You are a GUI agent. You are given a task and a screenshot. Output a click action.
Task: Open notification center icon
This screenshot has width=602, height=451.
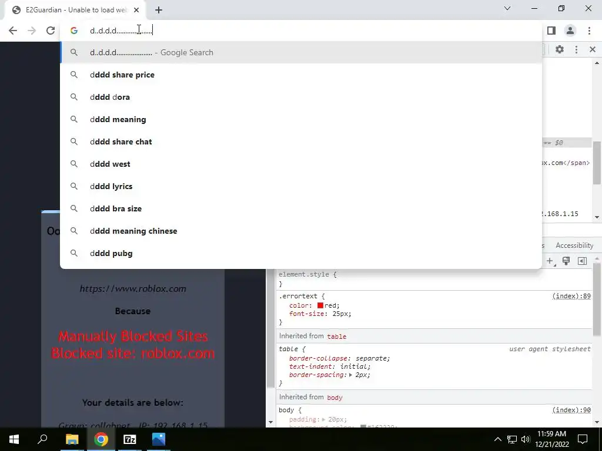(583, 439)
